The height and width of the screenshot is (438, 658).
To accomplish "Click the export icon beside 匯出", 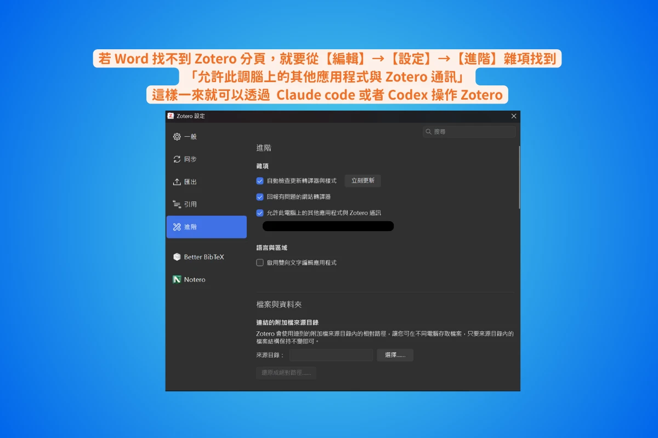I will tap(177, 182).
